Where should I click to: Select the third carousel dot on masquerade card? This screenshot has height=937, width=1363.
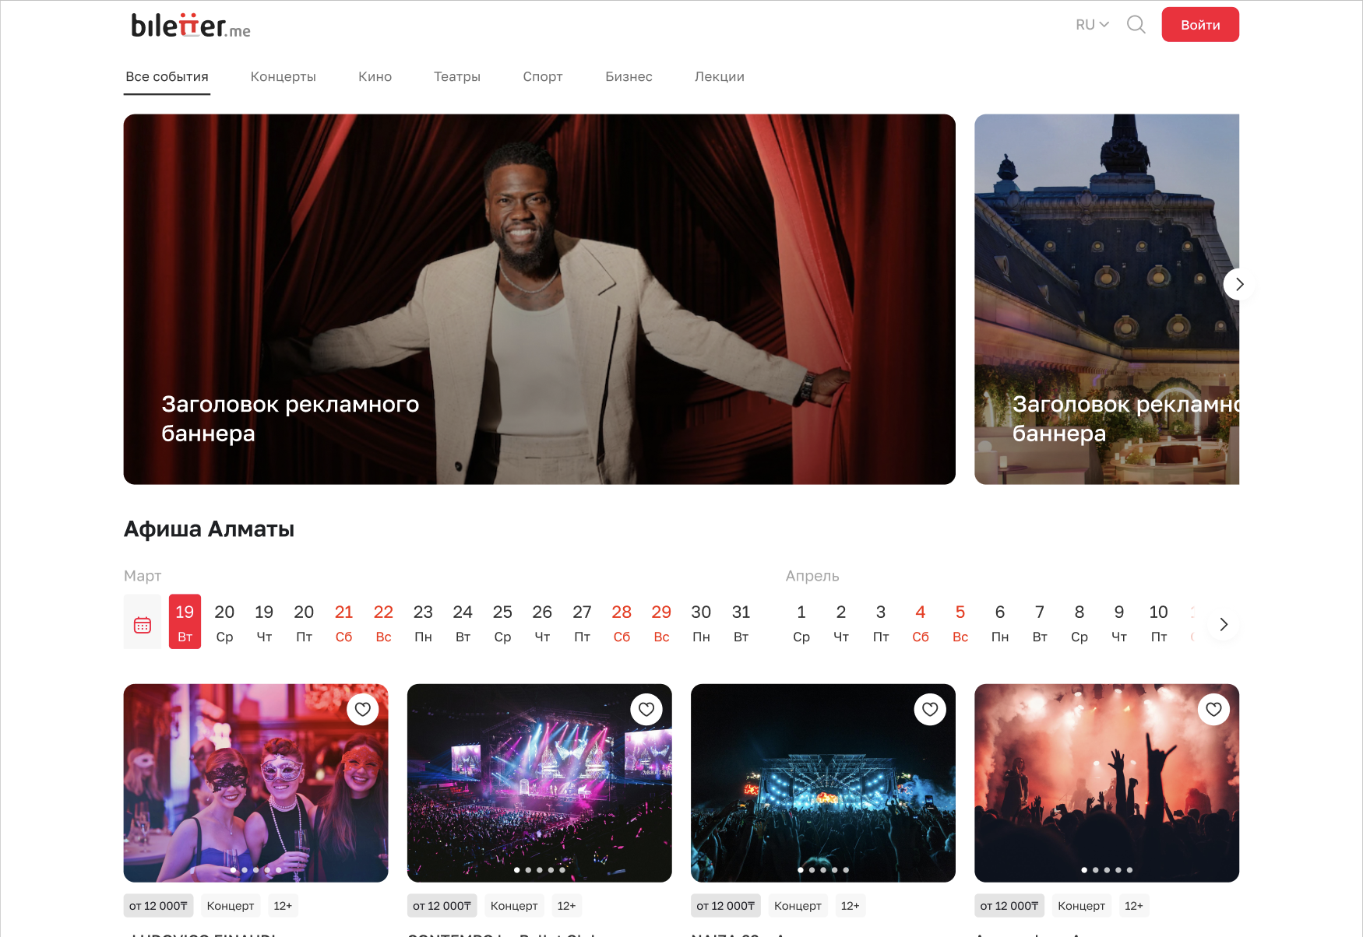[x=255, y=871]
